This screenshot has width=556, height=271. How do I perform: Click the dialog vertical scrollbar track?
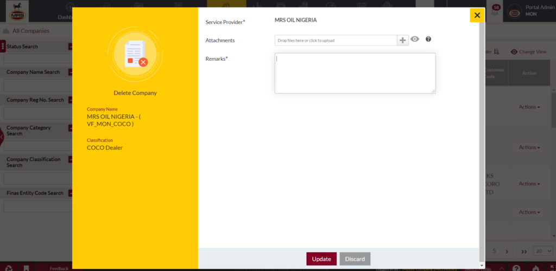click(481, 141)
